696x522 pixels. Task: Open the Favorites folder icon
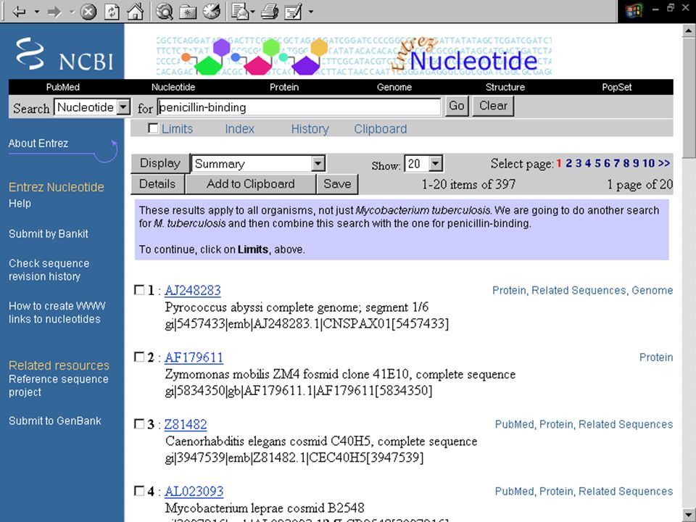point(188,11)
